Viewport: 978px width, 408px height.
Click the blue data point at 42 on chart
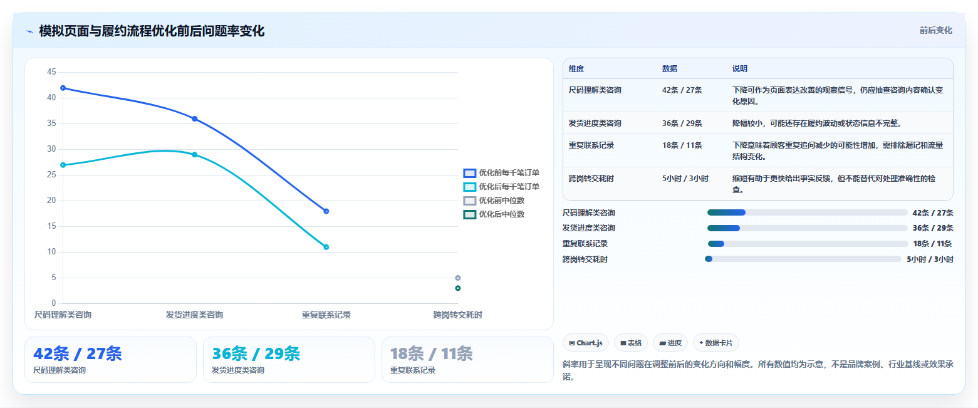pos(63,88)
